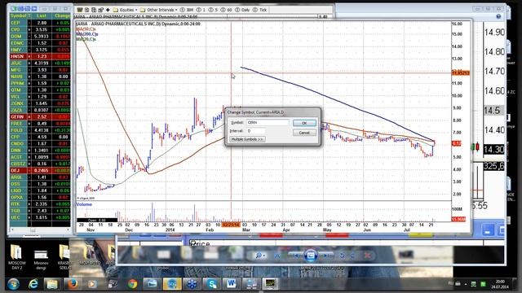Select the EDMC symbol row
Screen dimensions: 522x293
point(40,43)
